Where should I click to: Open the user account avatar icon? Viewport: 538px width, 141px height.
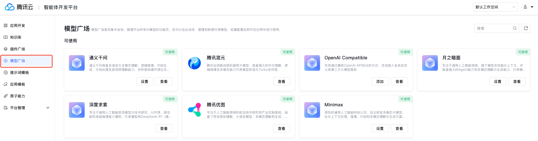tap(525, 7)
